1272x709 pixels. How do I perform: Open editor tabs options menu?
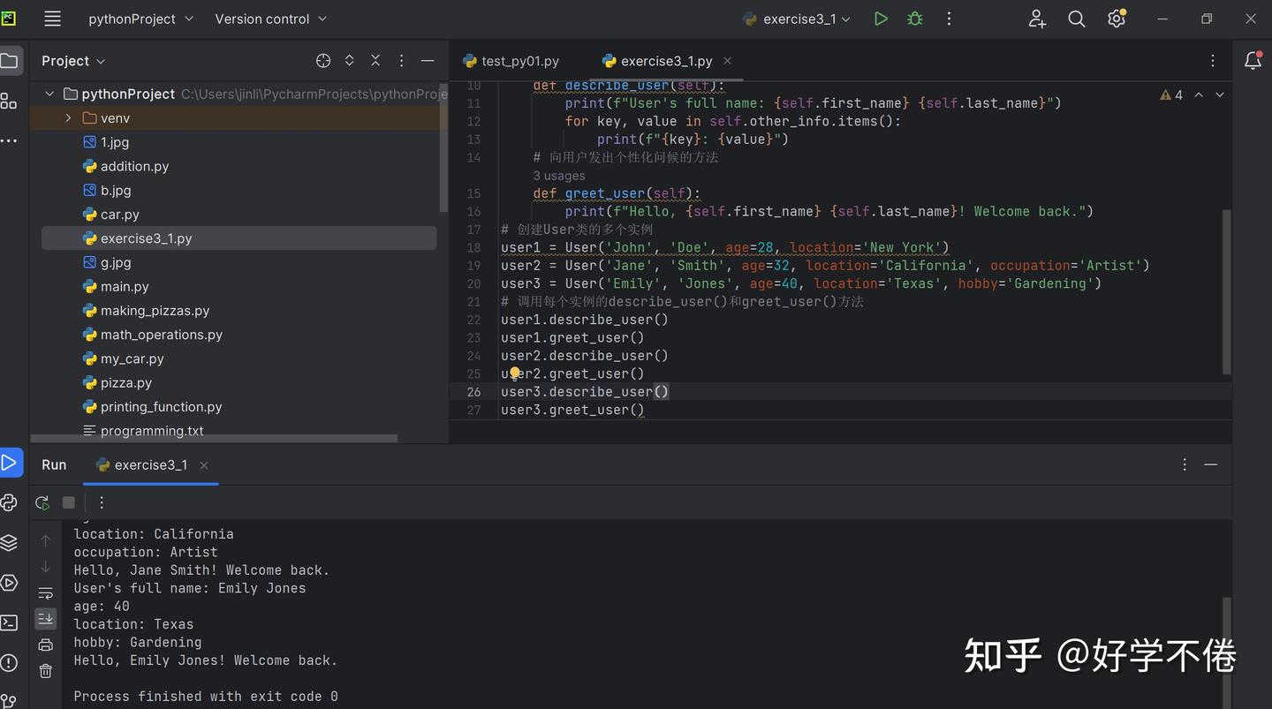(1212, 61)
